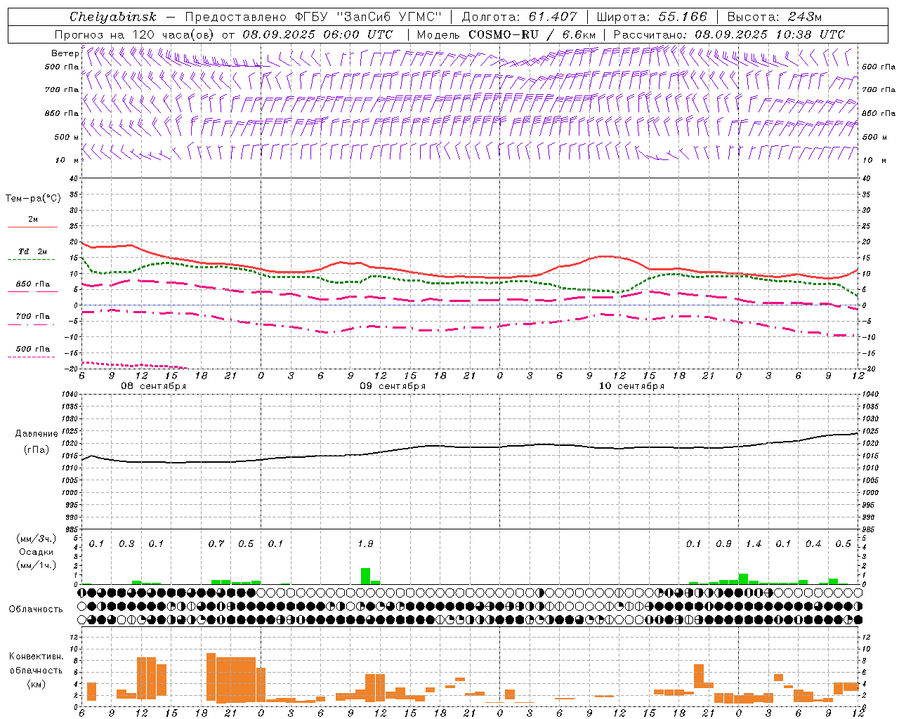Click the 'Модель COSMO-RU / 6.6км' model label
Screen dimensions: 899x719
point(506,34)
